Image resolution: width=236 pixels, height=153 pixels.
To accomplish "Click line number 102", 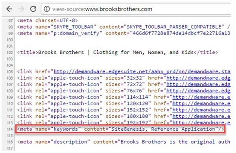I will 9,53.
